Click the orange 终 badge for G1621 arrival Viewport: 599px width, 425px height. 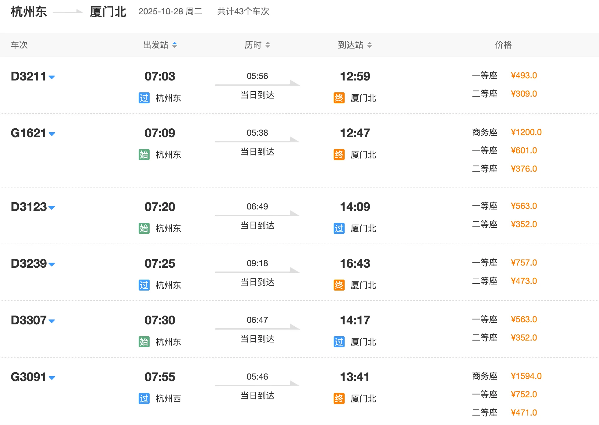(x=339, y=155)
